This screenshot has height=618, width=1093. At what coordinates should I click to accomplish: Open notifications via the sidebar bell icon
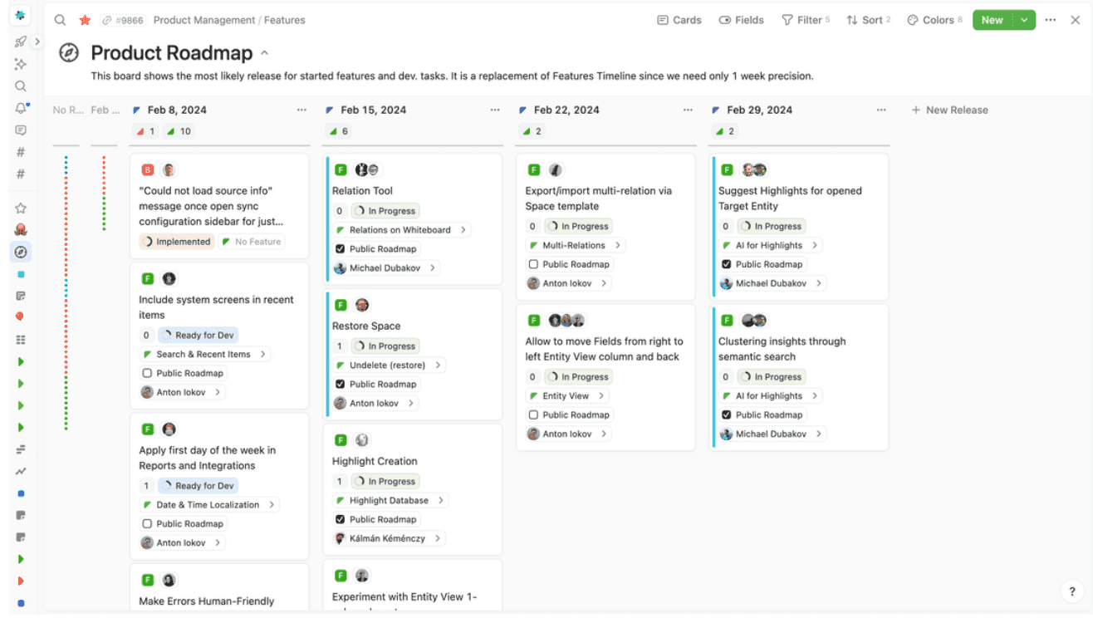20,108
